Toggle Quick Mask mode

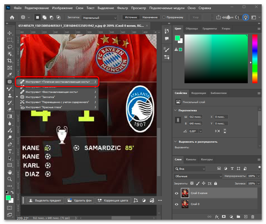(10, 208)
